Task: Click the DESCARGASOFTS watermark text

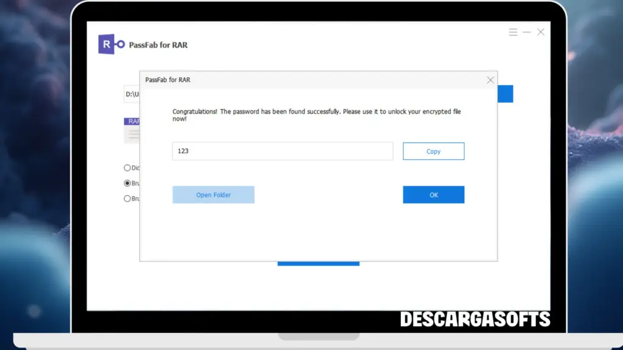Action: (475, 320)
